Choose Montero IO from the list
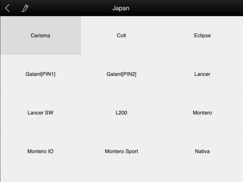Image resolution: width=243 pixels, height=182 pixels. pyautogui.click(x=40, y=151)
